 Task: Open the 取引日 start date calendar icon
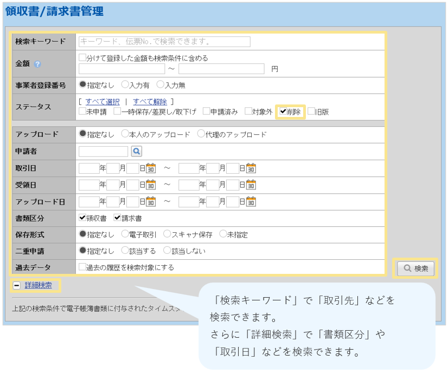151,168
